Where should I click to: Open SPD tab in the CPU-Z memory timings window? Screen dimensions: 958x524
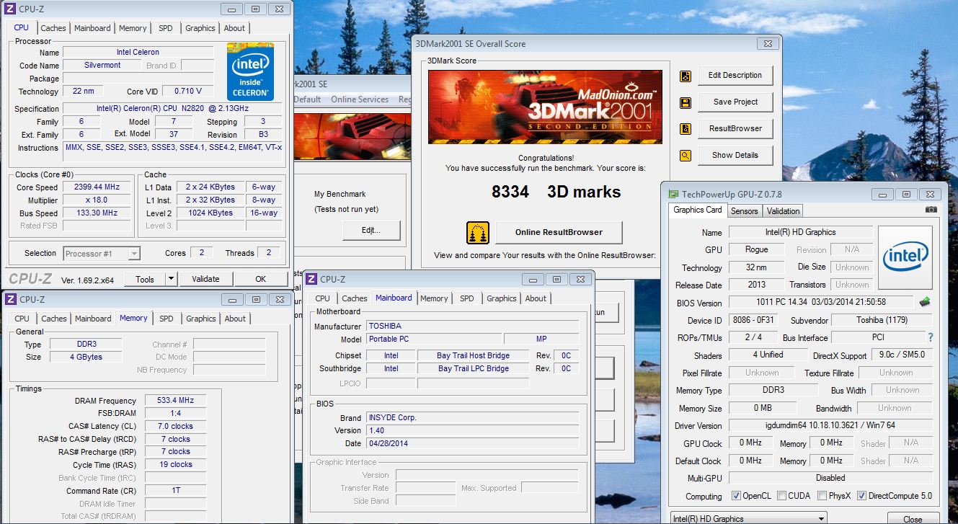click(x=167, y=319)
